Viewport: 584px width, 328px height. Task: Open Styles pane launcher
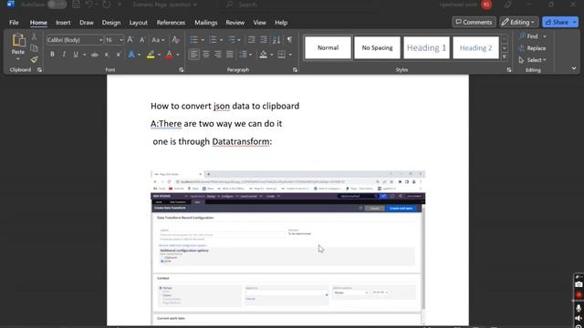pos(509,69)
